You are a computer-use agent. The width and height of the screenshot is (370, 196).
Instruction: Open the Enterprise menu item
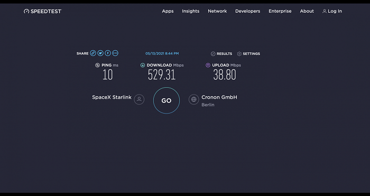pos(280,11)
